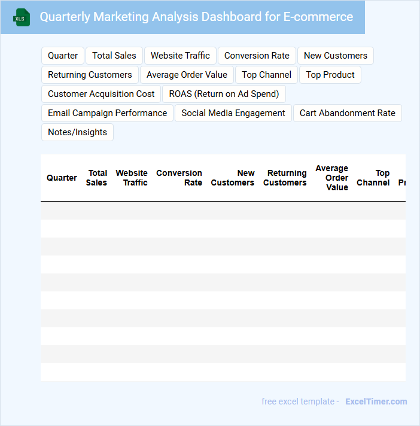The height and width of the screenshot is (426, 420).
Task: Click the Returning Customers table column header
Action: click(x=285, y=178)
